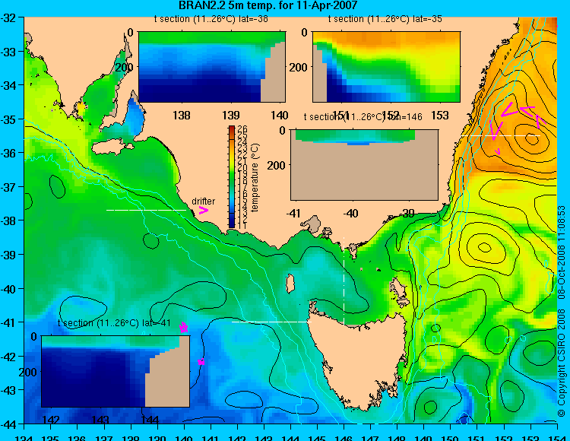Click the "-38" latitude axis label
The width and height of the screenshot is (570, 441).
(8, 220)
